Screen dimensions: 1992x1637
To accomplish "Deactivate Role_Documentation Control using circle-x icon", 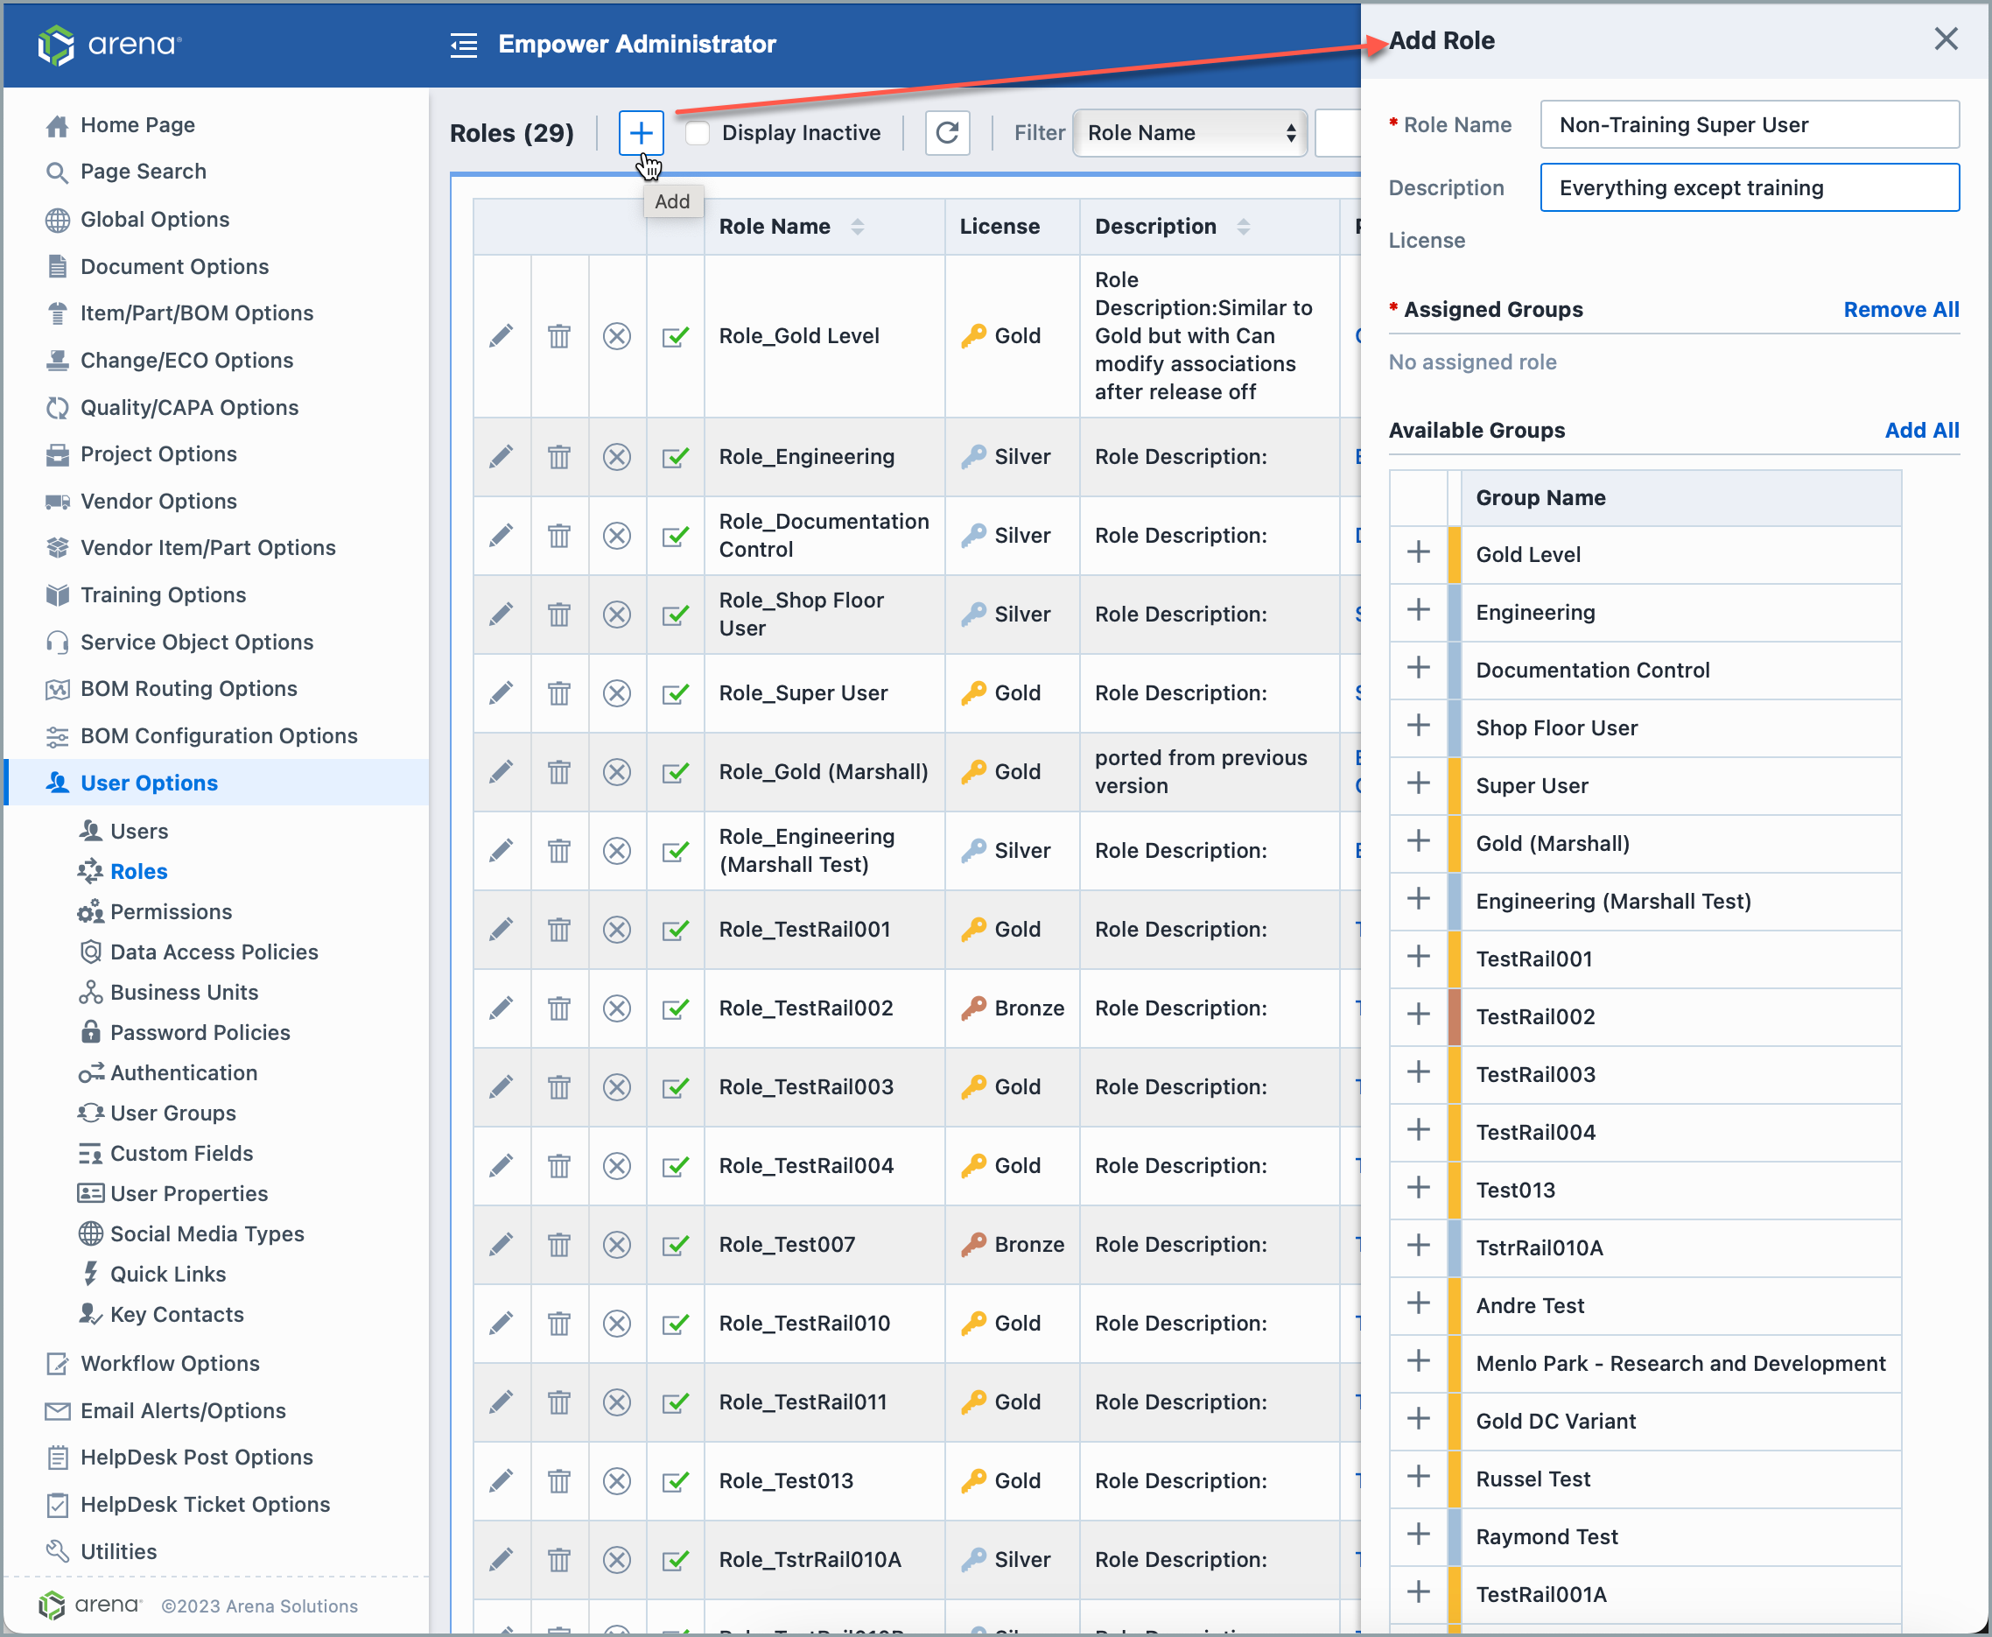I will click(x=616, y=536).
